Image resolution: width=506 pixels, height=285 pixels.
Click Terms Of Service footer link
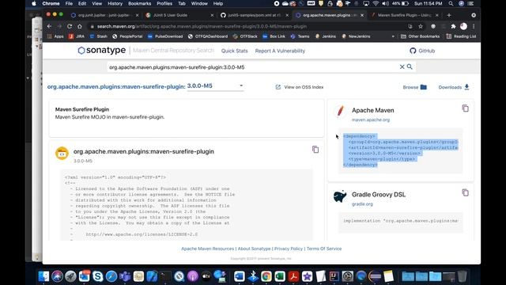324,249
